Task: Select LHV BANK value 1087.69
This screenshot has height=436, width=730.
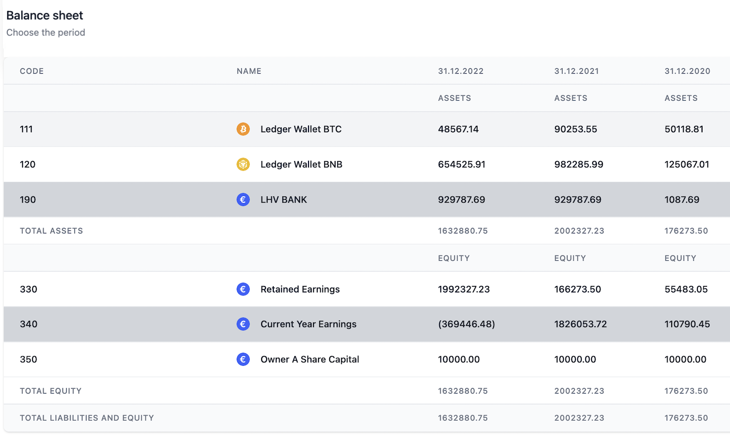Action: pyautogui.click(x=682, y=200)
